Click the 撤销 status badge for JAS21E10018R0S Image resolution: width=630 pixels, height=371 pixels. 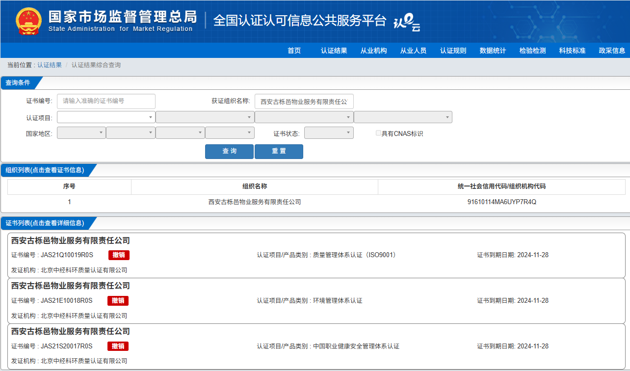tap(118, 301)
